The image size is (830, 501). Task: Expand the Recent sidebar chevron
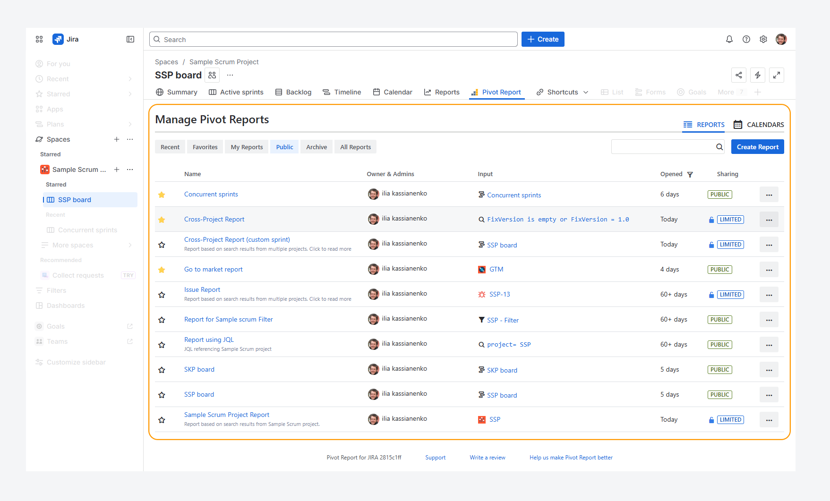[130, 79]
